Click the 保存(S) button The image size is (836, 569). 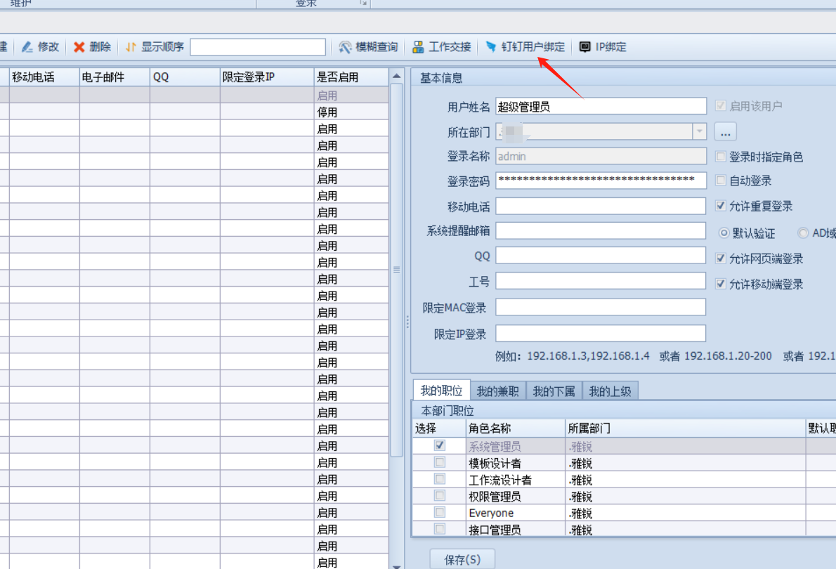[x=462, y=559]
